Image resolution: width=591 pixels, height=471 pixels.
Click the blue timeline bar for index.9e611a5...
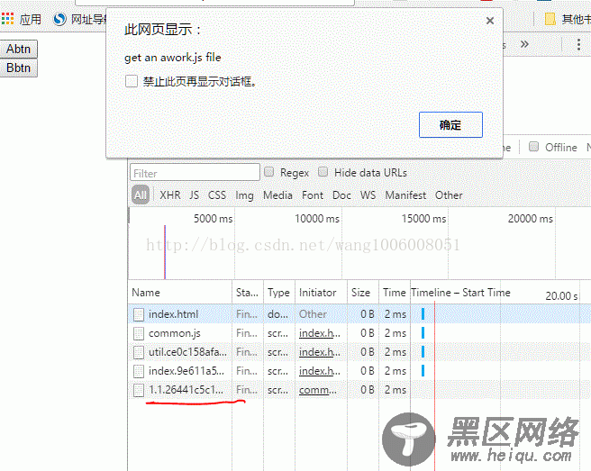coord(423,370)
